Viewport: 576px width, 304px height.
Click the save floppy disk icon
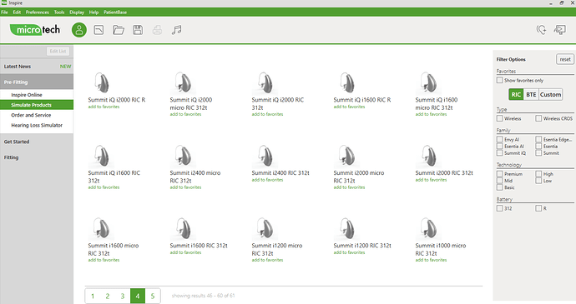pyautogui.click(x=138, y=30)
